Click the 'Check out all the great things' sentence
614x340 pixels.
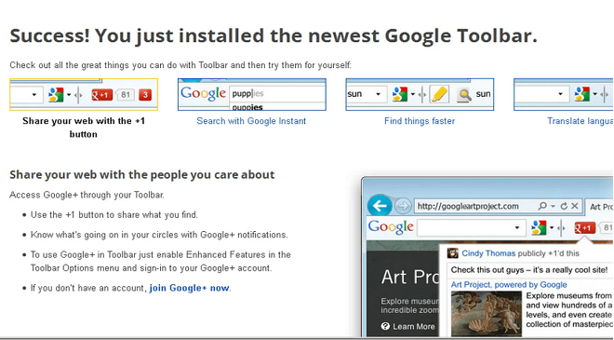point(180,65)
